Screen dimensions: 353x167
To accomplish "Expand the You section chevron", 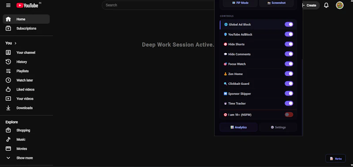I will [15, 43].
